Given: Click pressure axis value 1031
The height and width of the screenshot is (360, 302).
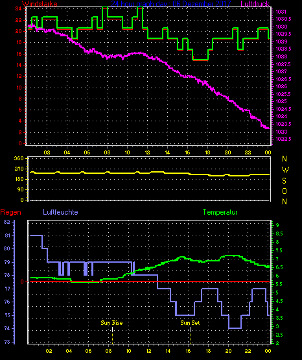Looking at the screenshot, I should pos(281,12).
